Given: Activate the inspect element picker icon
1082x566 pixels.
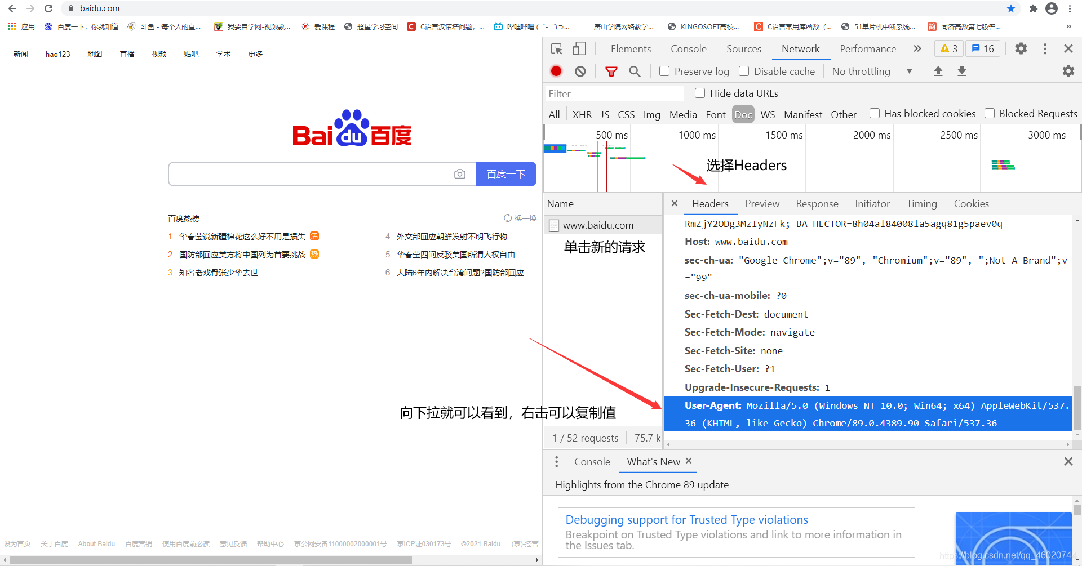Looking at the screenshot, I should click(557, 49).
